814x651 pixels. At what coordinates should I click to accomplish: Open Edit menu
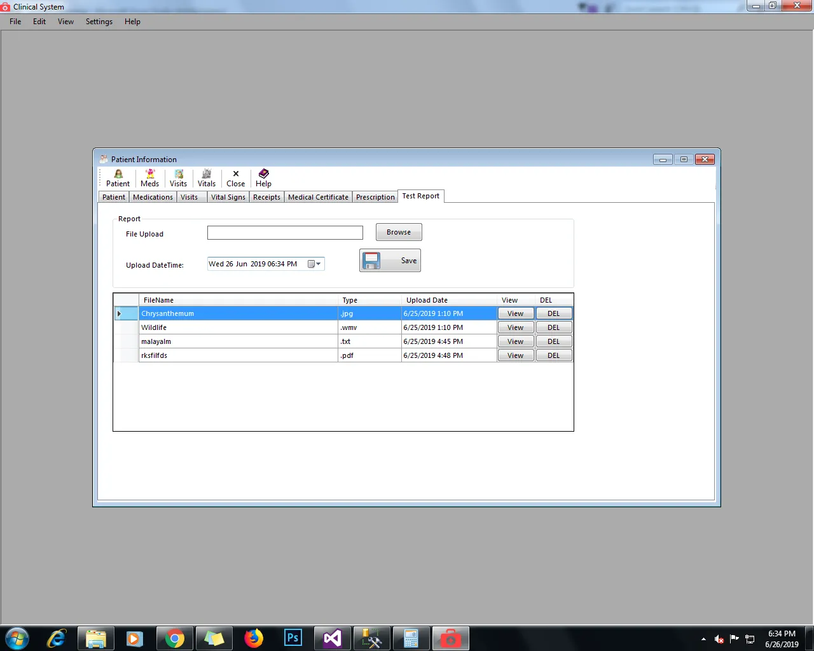[x=39, y=22]
